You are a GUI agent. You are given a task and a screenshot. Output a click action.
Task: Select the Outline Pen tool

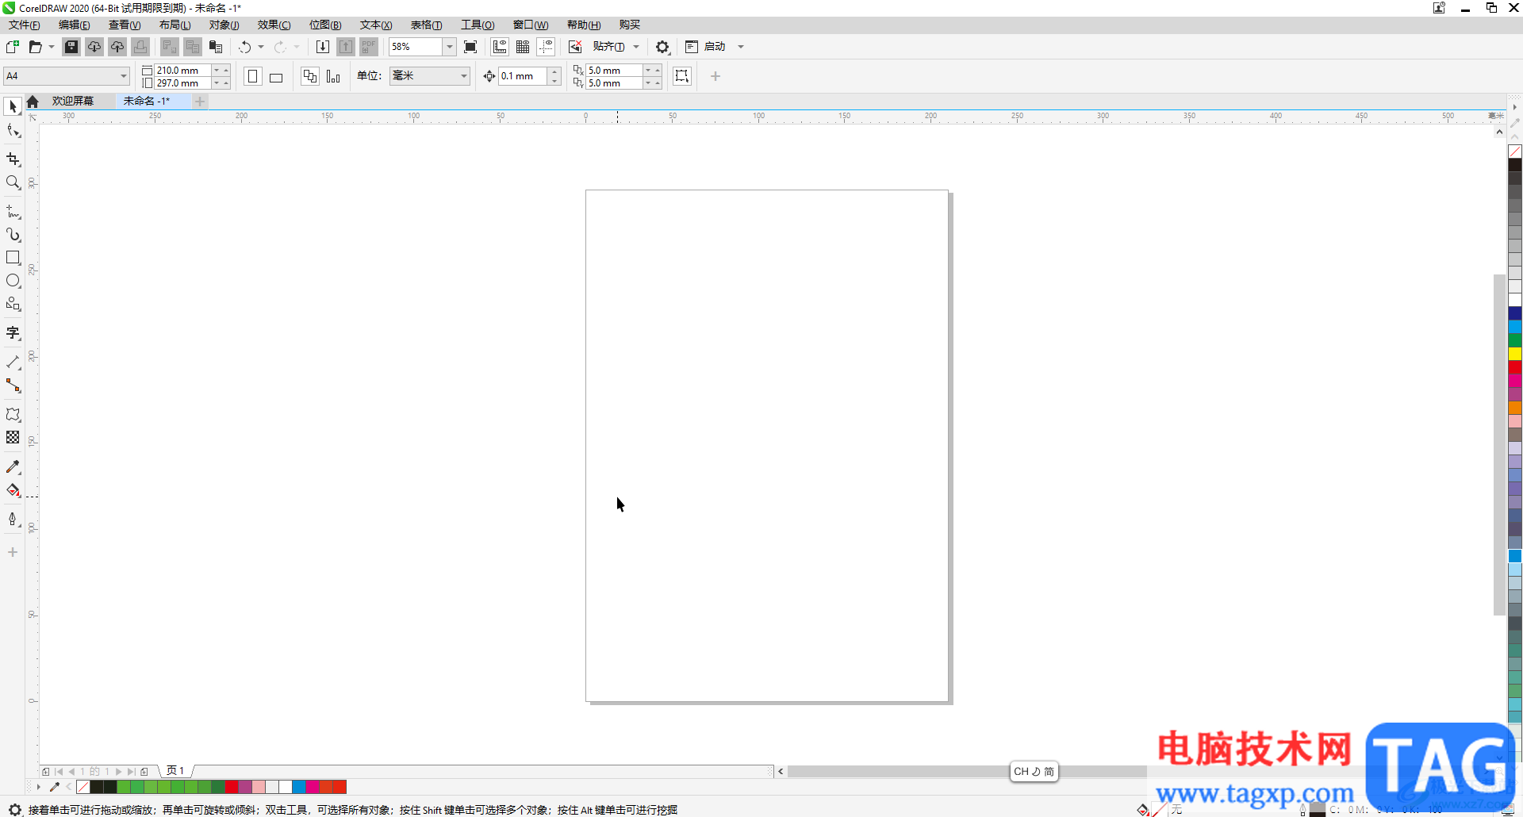click(13, 520)
